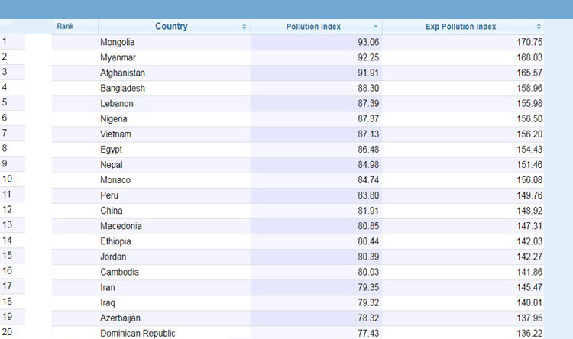Click row number 10 in the left gutter

[8, 179]
